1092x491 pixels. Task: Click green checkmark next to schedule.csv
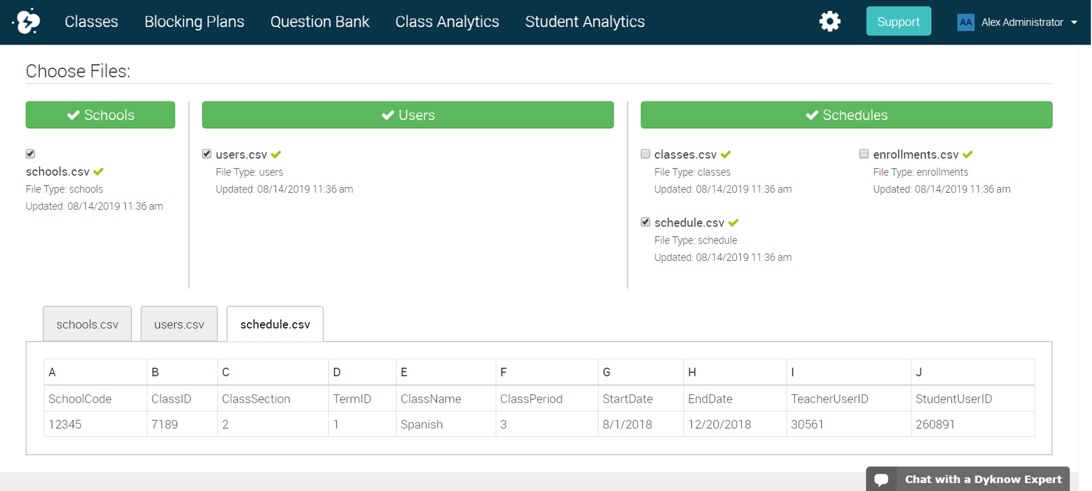pos(733,223)
